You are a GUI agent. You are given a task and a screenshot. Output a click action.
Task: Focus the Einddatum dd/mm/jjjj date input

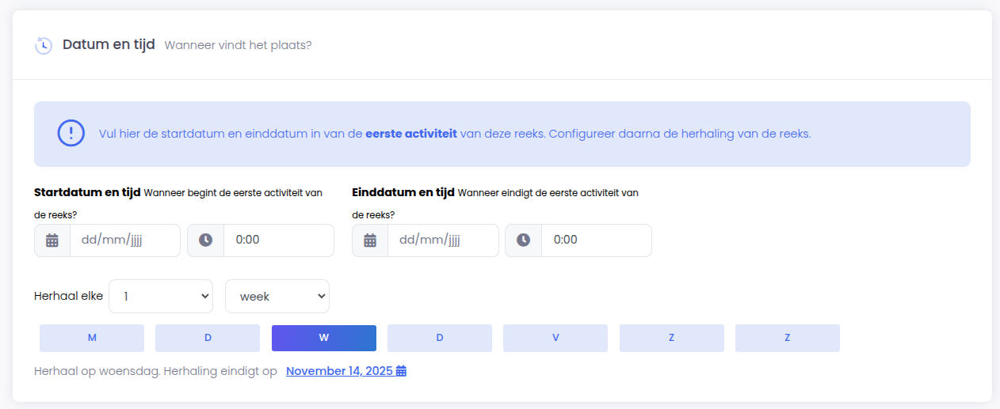(x=443, y=240)
